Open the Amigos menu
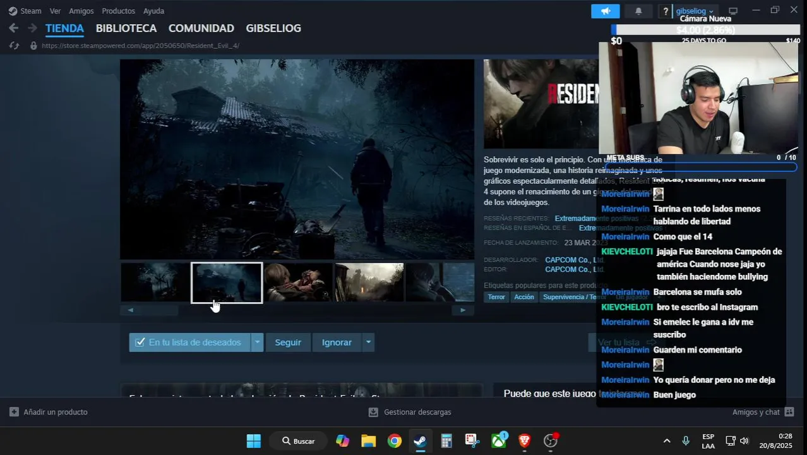Image resolution: width=807 pixels, height=455 pixels. pyautogui.click(x=81, y=11)
